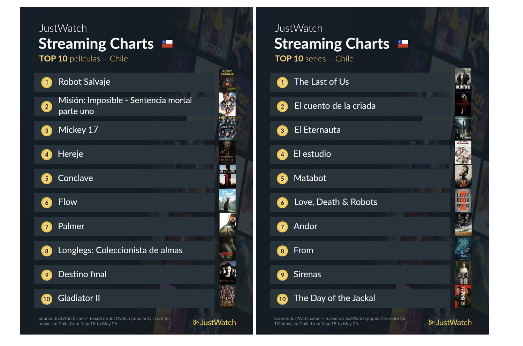Screen dimensions: 523x346
Task: Click rank 5 badge next to Matabot
Action: coord(282,179)
